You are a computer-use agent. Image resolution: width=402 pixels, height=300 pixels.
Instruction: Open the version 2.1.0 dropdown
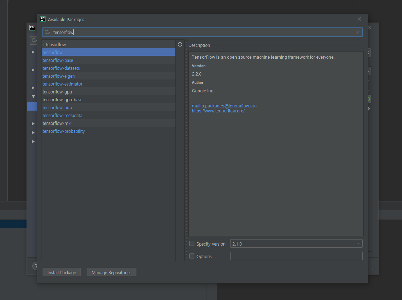(296, 243)
